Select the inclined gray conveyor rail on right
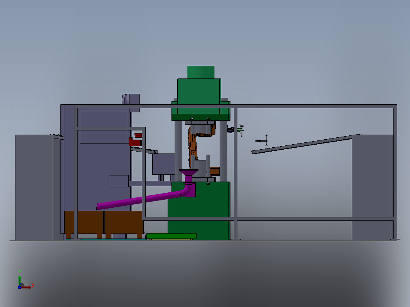 point(302,144)
